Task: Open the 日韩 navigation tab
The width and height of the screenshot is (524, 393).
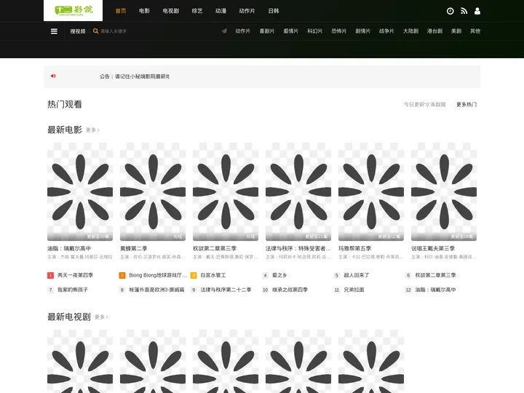Action: [x=274, y=11]
